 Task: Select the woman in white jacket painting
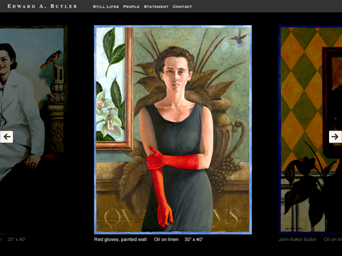[32, 128]
